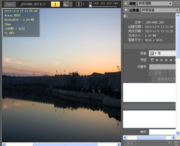
Task: Click the 文件大小 value 2.04 MB
Action: (150, 36)
